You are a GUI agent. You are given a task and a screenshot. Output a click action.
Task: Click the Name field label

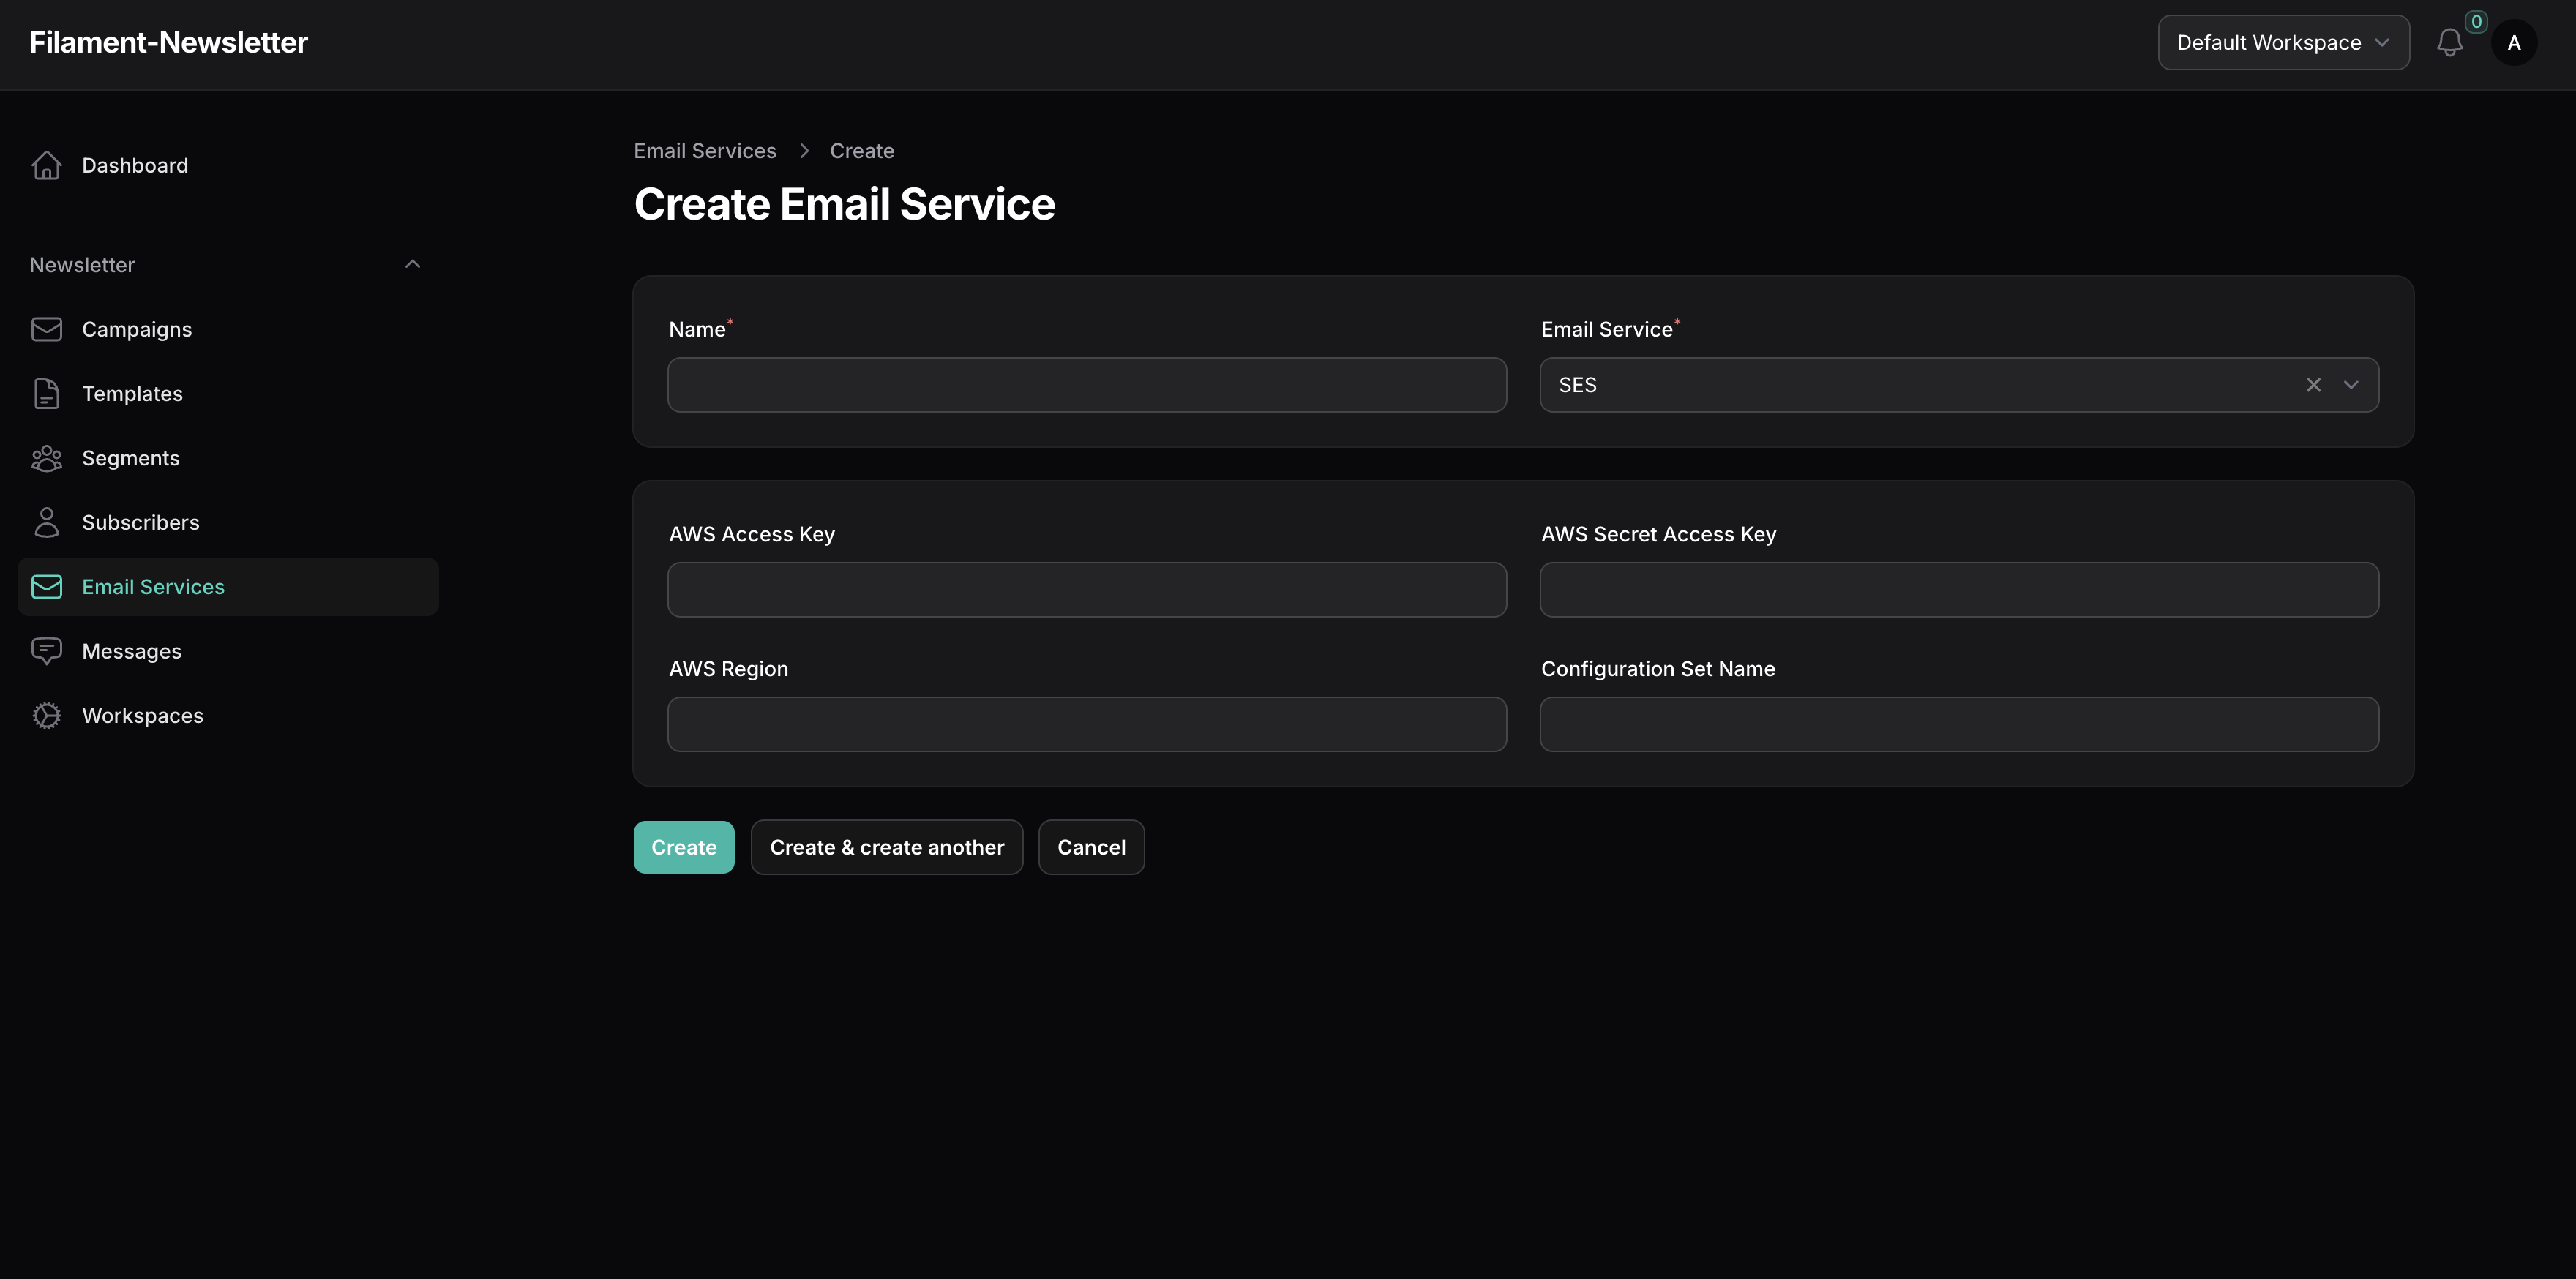tap(697, 329)
